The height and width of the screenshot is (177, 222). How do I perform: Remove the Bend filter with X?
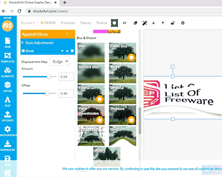tap(72, 51)
